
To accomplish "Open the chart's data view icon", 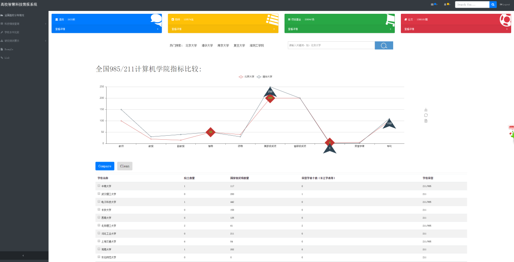I will pos(426,121).
